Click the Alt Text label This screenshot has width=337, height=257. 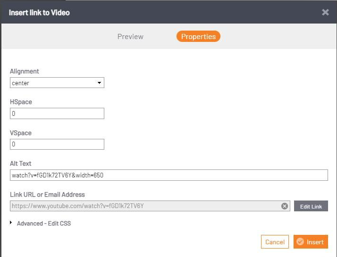pos(21,163)
